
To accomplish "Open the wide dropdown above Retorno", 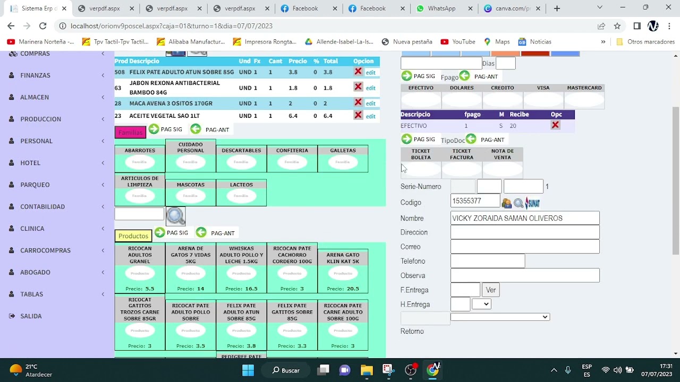I will [x=500, y=317].
